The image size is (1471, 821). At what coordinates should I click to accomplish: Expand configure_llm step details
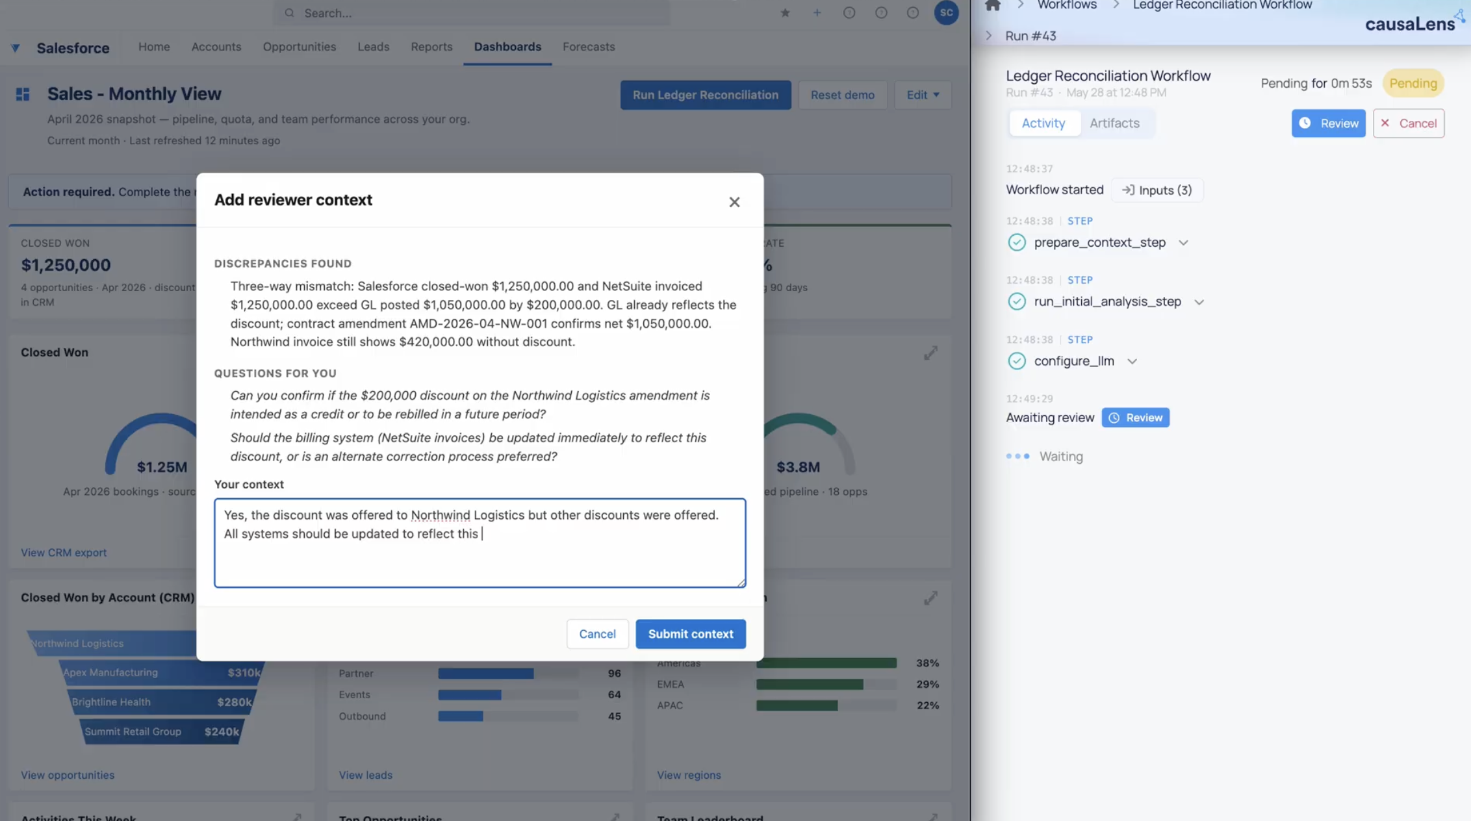tap(1132, 362)
